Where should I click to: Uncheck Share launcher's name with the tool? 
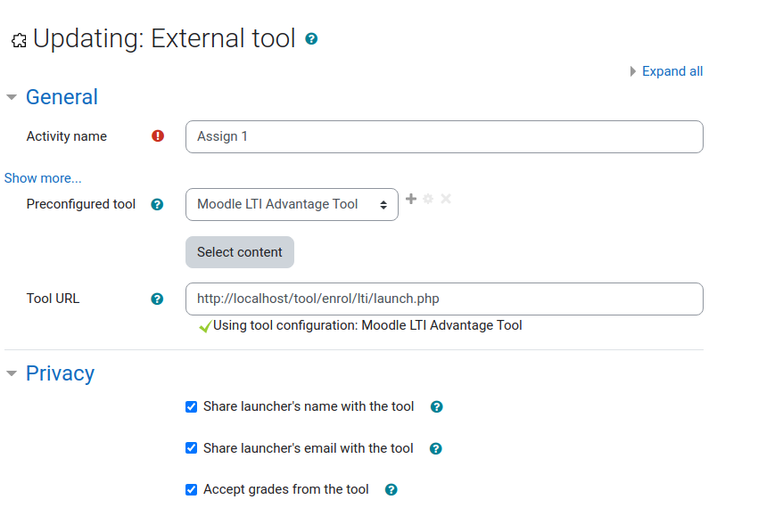pyautogui.click(x=192, y=406)
